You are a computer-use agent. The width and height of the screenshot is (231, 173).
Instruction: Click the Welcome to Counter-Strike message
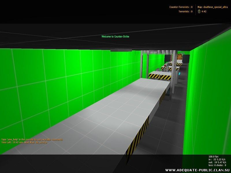[x=115, y=37]
